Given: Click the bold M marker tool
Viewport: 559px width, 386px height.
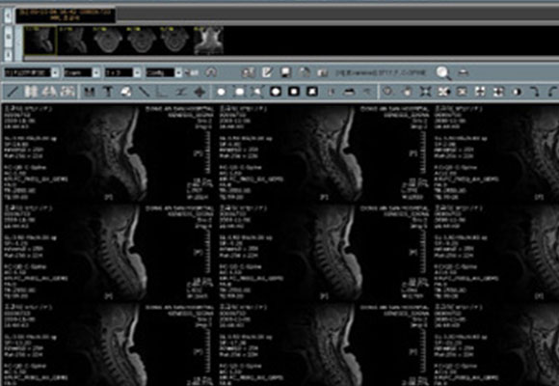Looking at the screenshot, I should point(89,92).
